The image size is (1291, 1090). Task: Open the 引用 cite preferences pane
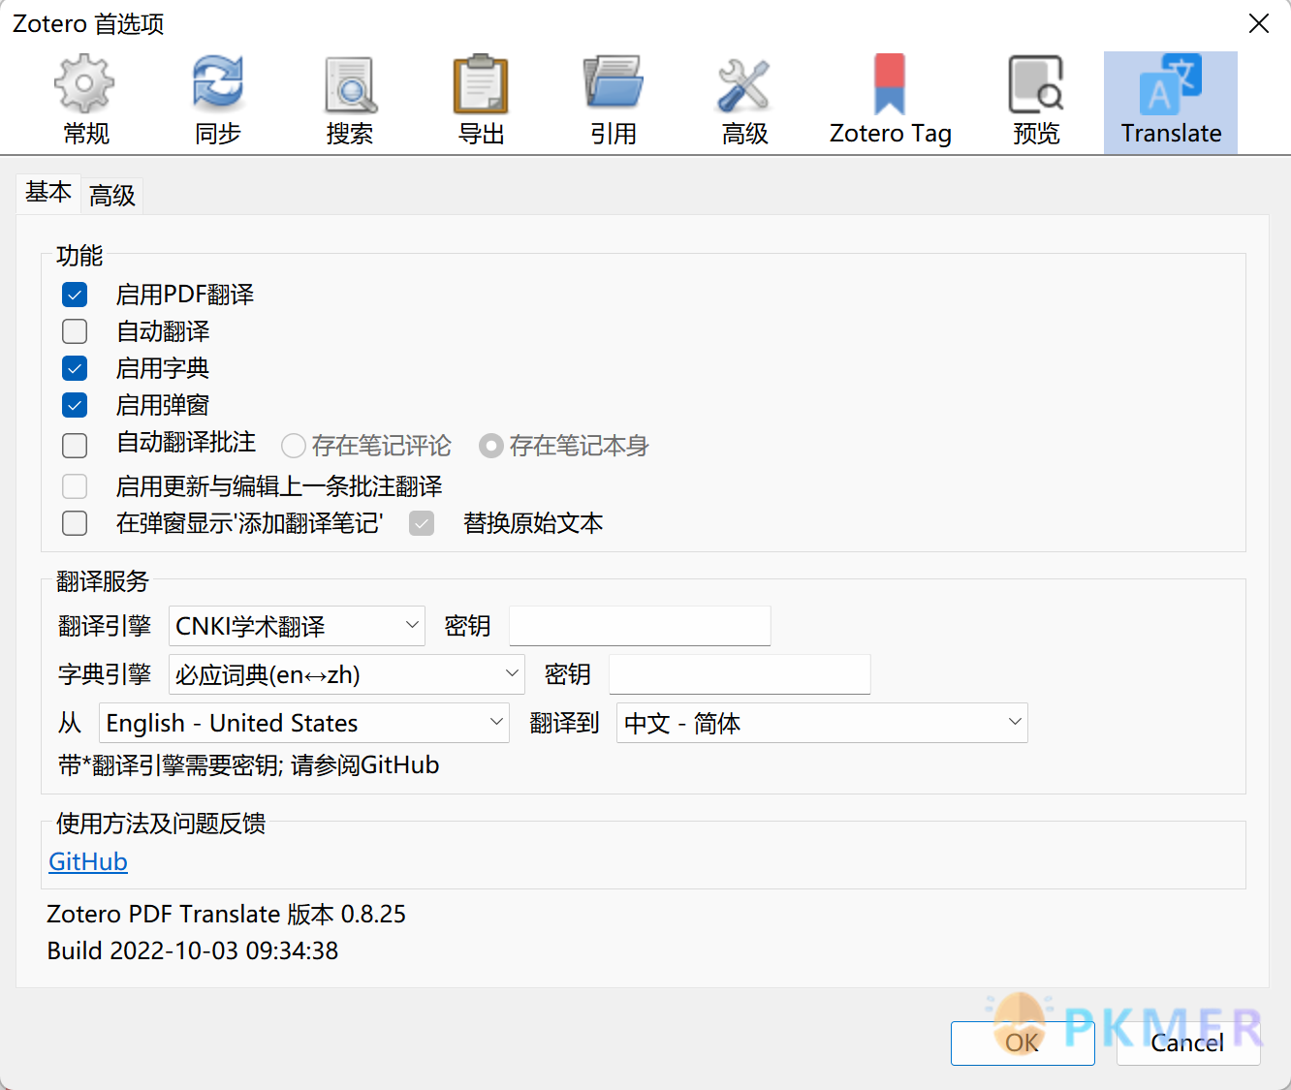click(613, 102)
